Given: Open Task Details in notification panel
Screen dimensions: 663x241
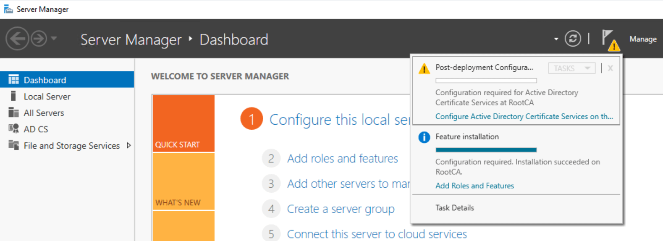Looking at the screenshot, I should point(455,208).
